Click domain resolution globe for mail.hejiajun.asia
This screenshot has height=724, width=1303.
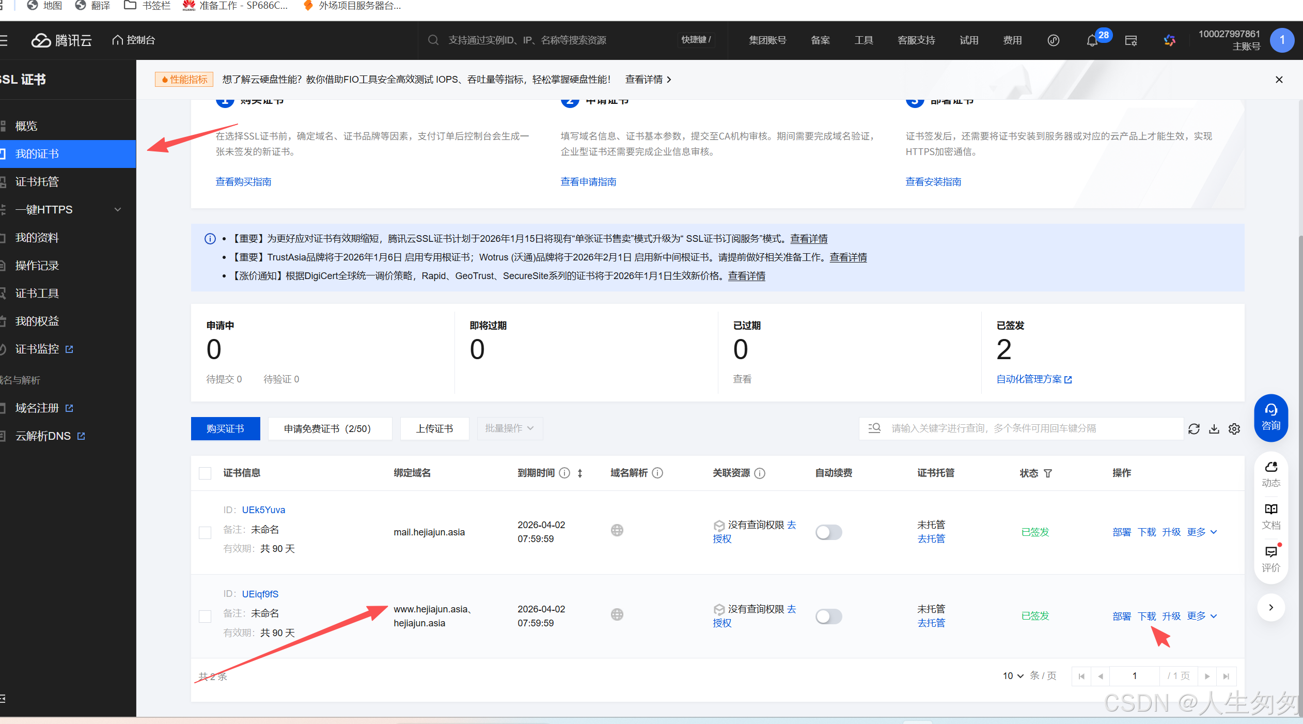617,531
